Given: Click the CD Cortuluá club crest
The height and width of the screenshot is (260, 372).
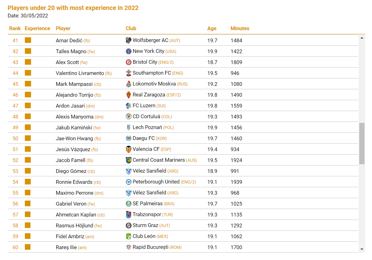Looking at the screenshot, I should [x=128, y=117].
